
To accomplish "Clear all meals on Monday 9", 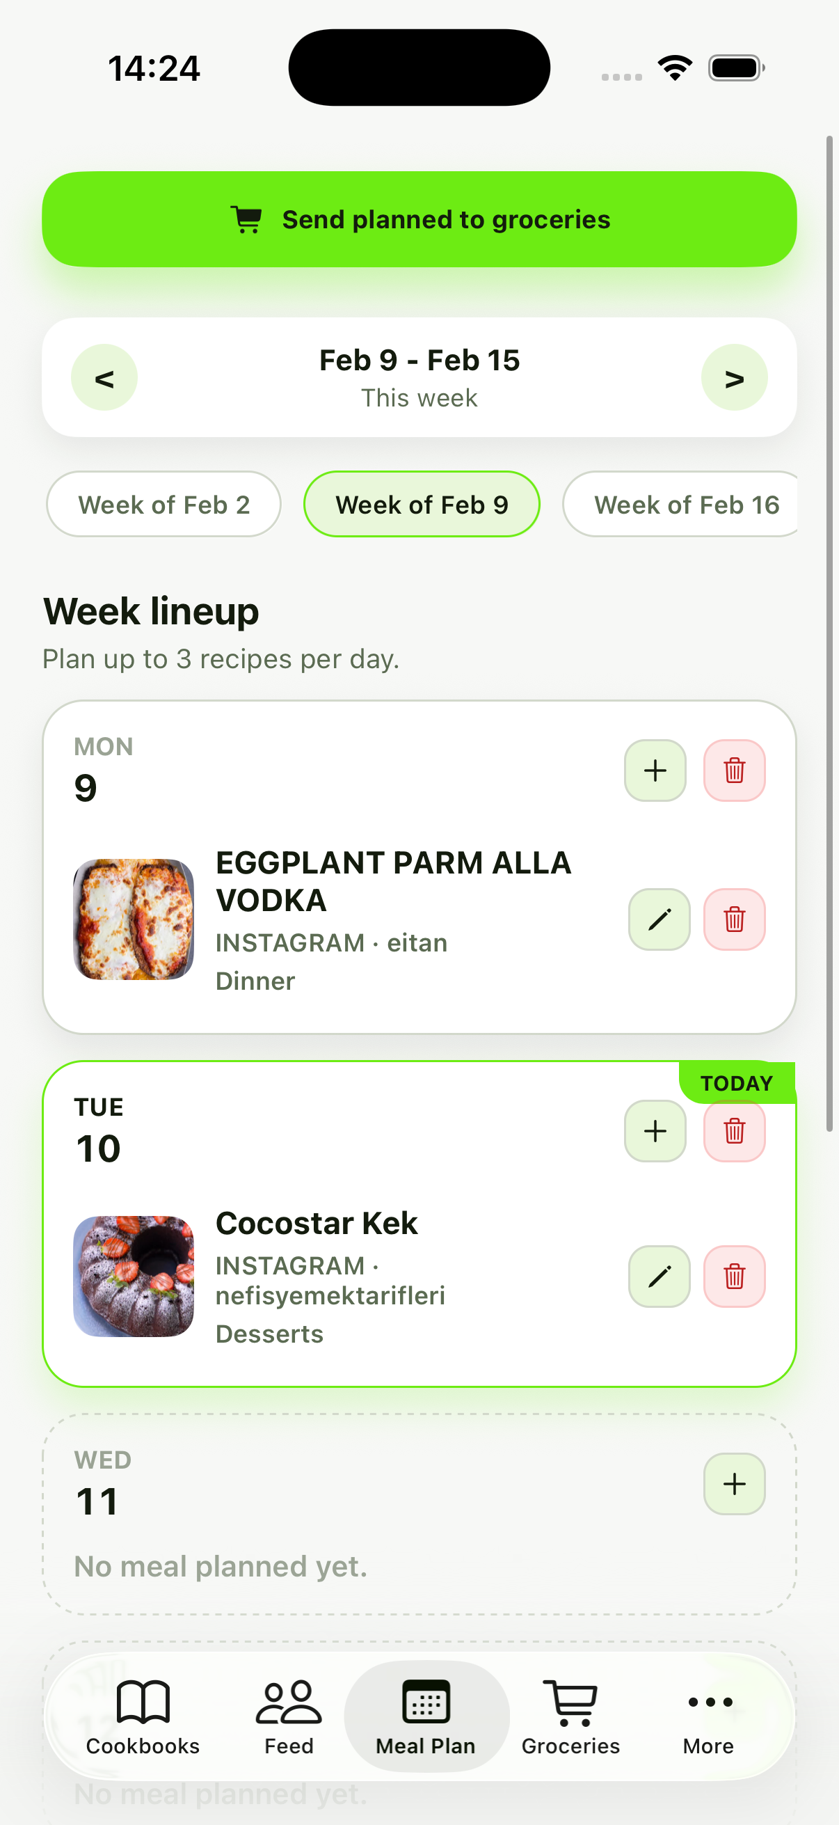I will pos(734,770).
